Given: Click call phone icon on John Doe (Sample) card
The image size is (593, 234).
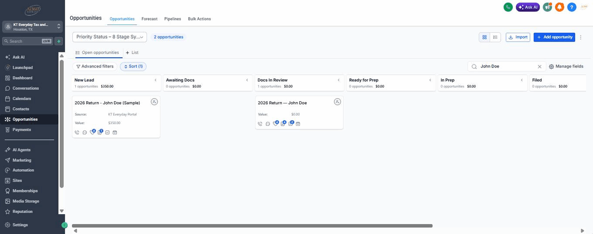Looking at the screenshot, I should click(x=77, y=132).
